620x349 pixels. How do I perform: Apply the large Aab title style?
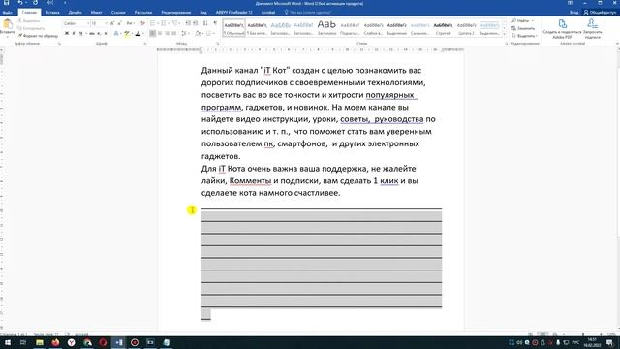326,28
